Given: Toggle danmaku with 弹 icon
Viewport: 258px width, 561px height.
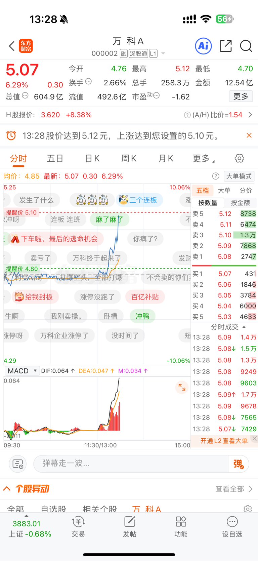Looking at the screenshot, I should click(x=239, y=464).
